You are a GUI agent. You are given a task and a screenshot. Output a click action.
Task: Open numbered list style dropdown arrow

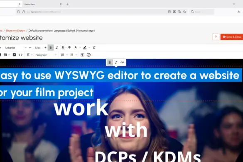click(67, 55)
